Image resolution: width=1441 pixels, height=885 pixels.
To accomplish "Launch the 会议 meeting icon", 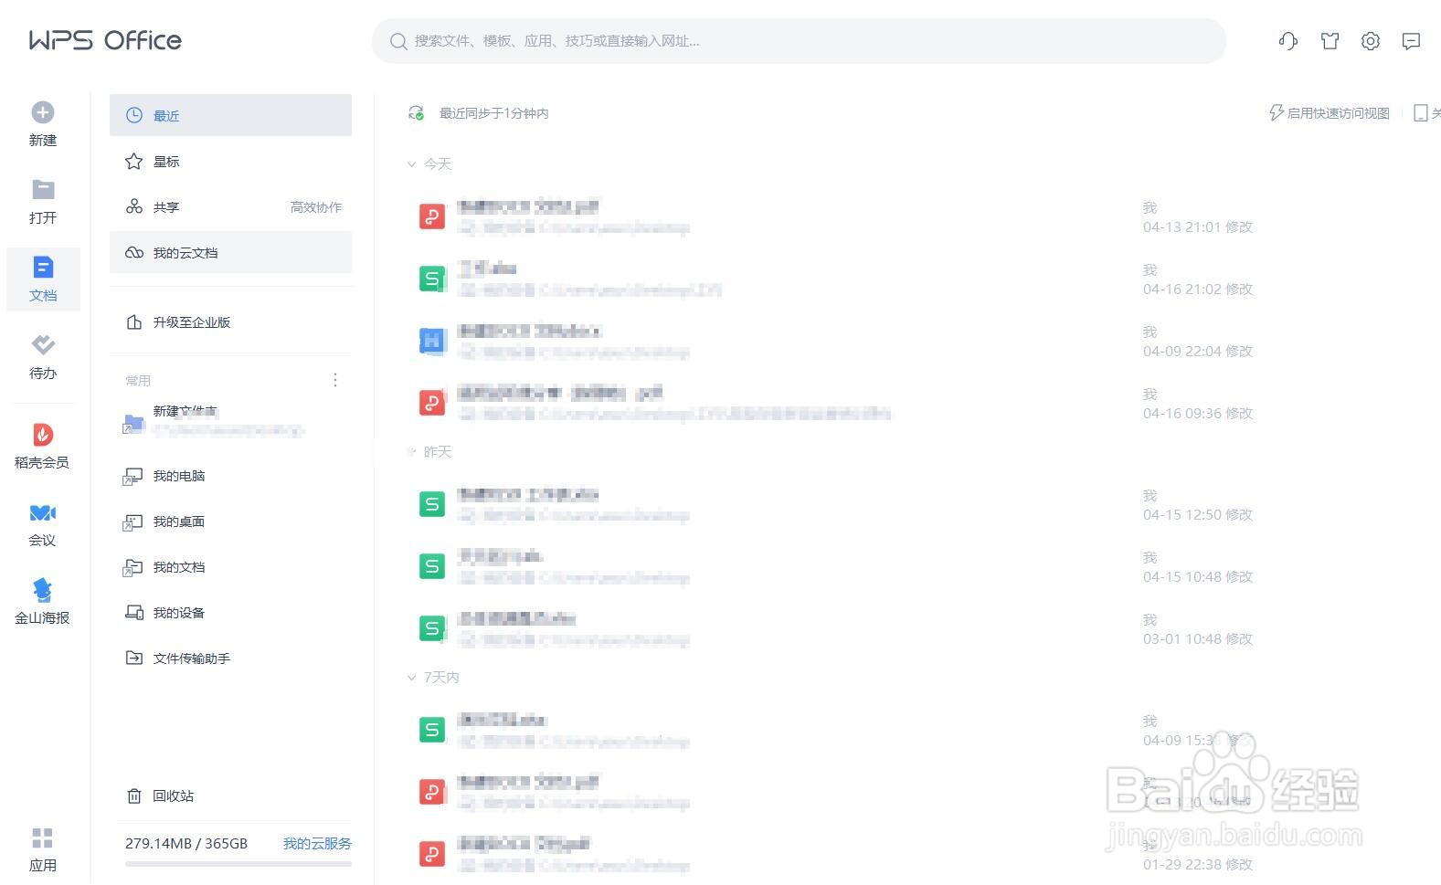I will pos(43,512).
